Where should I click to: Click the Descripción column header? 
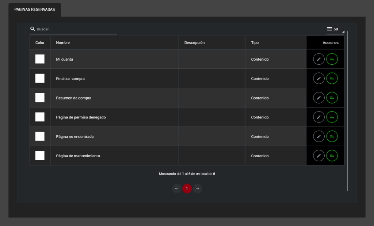pyautogui.click(x=194, y=43)
